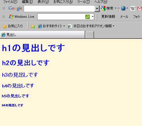Close the Windows Live toolbar with X
The width and height of the screenshot is (142, 126).
point(4,17)
